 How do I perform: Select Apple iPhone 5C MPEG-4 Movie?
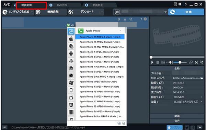100,102
